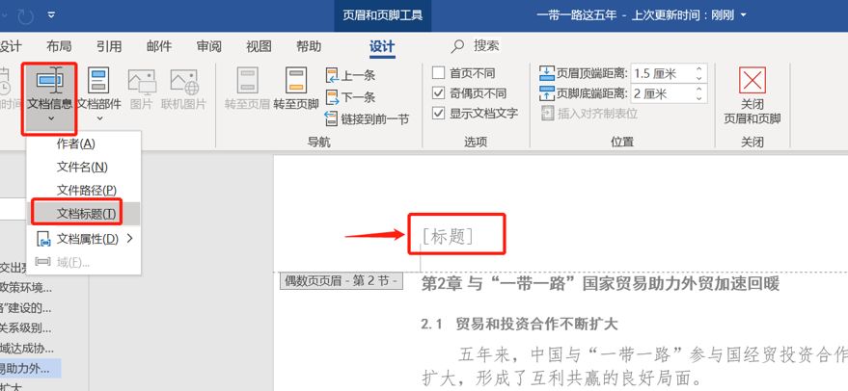Viewport: 848px width, 391px height.
Task: Click the 页眉和页脚工具 contextual tab label
Action: 382,15
